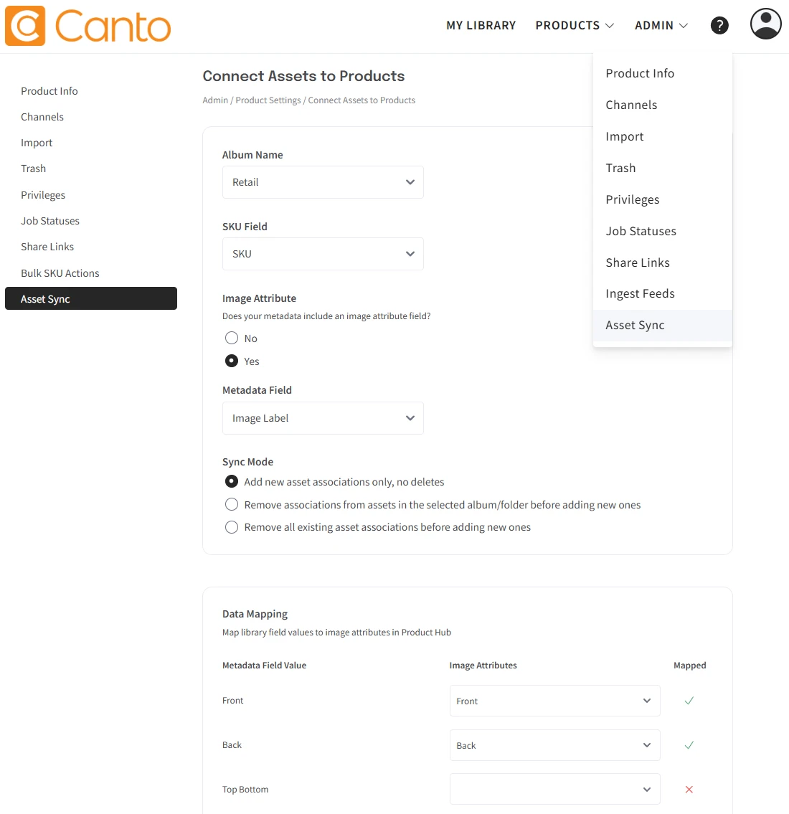Go to MY LIBRARY in top navigation
The height and width of the screenshot is (814, 789).
point(481,25)
